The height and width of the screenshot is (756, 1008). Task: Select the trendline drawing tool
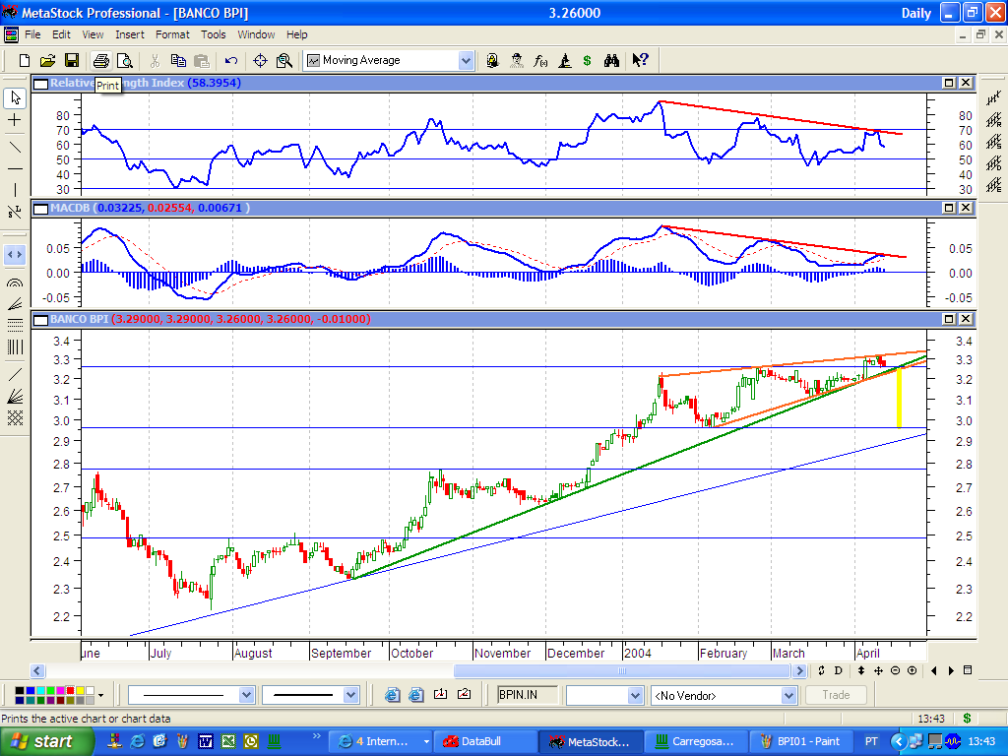click(15, 147)
